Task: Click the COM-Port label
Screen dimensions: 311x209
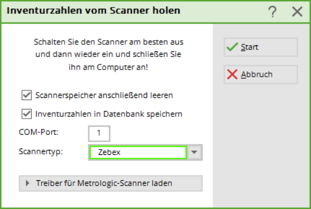Action: coord(39,132)
